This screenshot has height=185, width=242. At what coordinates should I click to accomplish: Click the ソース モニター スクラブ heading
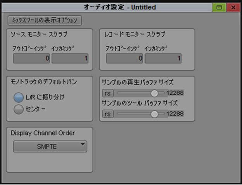39,34
